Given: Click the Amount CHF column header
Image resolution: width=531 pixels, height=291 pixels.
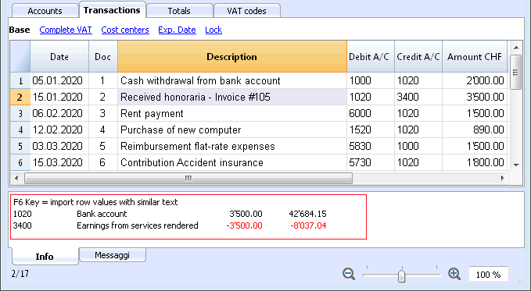Looking at the screenshot, I should (x=475, y=56).
